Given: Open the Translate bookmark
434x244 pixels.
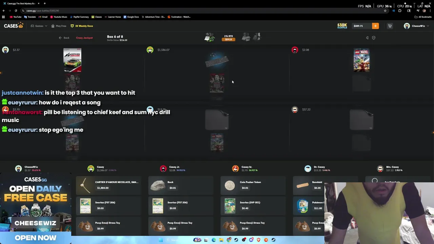Looking at the screenshot, I should [x=30, y=17].
